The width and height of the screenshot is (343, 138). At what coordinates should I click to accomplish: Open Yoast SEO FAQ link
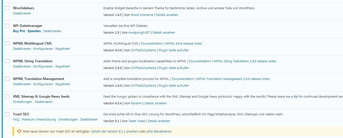click(16, 120)
